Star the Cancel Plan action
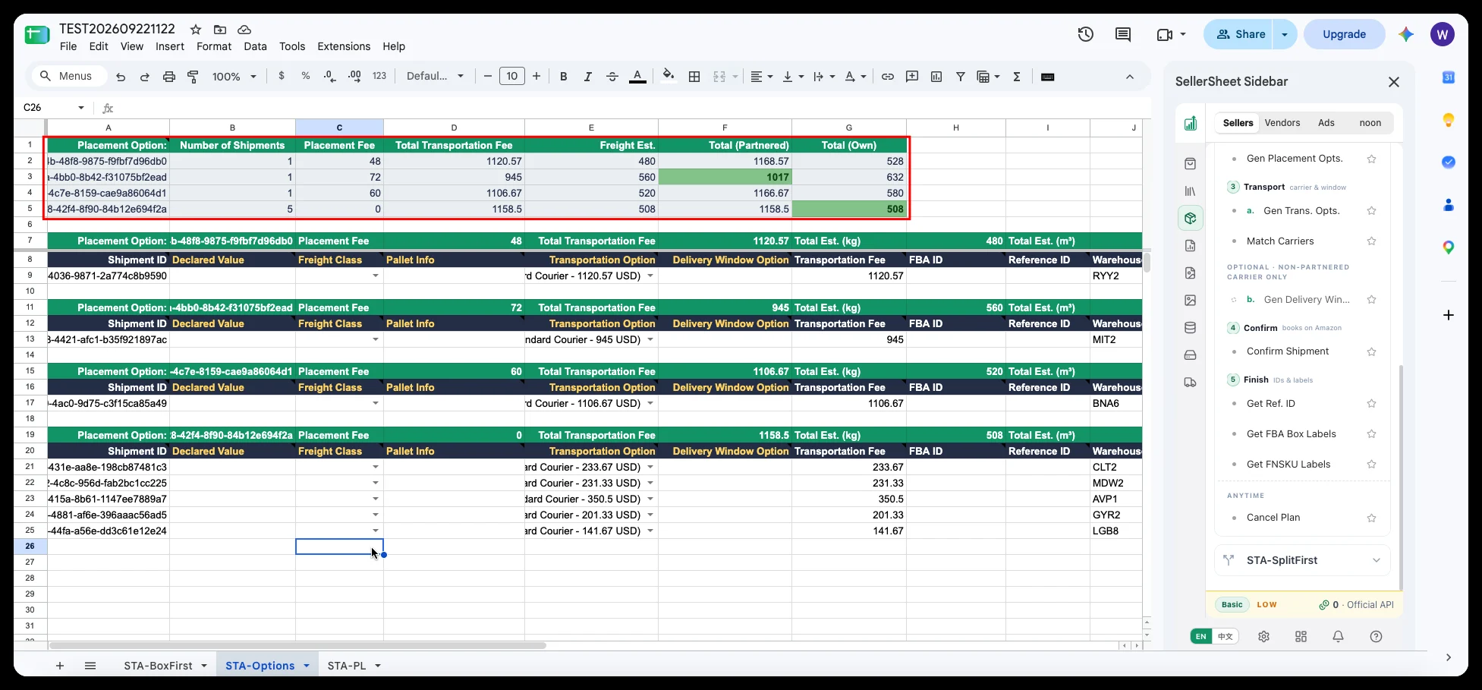The width and height of the screenshot is (1482, 690). (1371, 518)
